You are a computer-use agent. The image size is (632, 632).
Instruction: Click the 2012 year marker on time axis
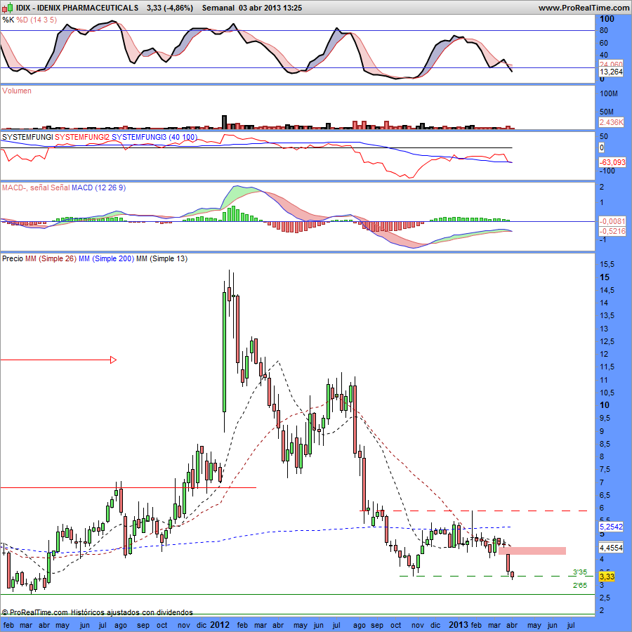click(x=220, y=625)
